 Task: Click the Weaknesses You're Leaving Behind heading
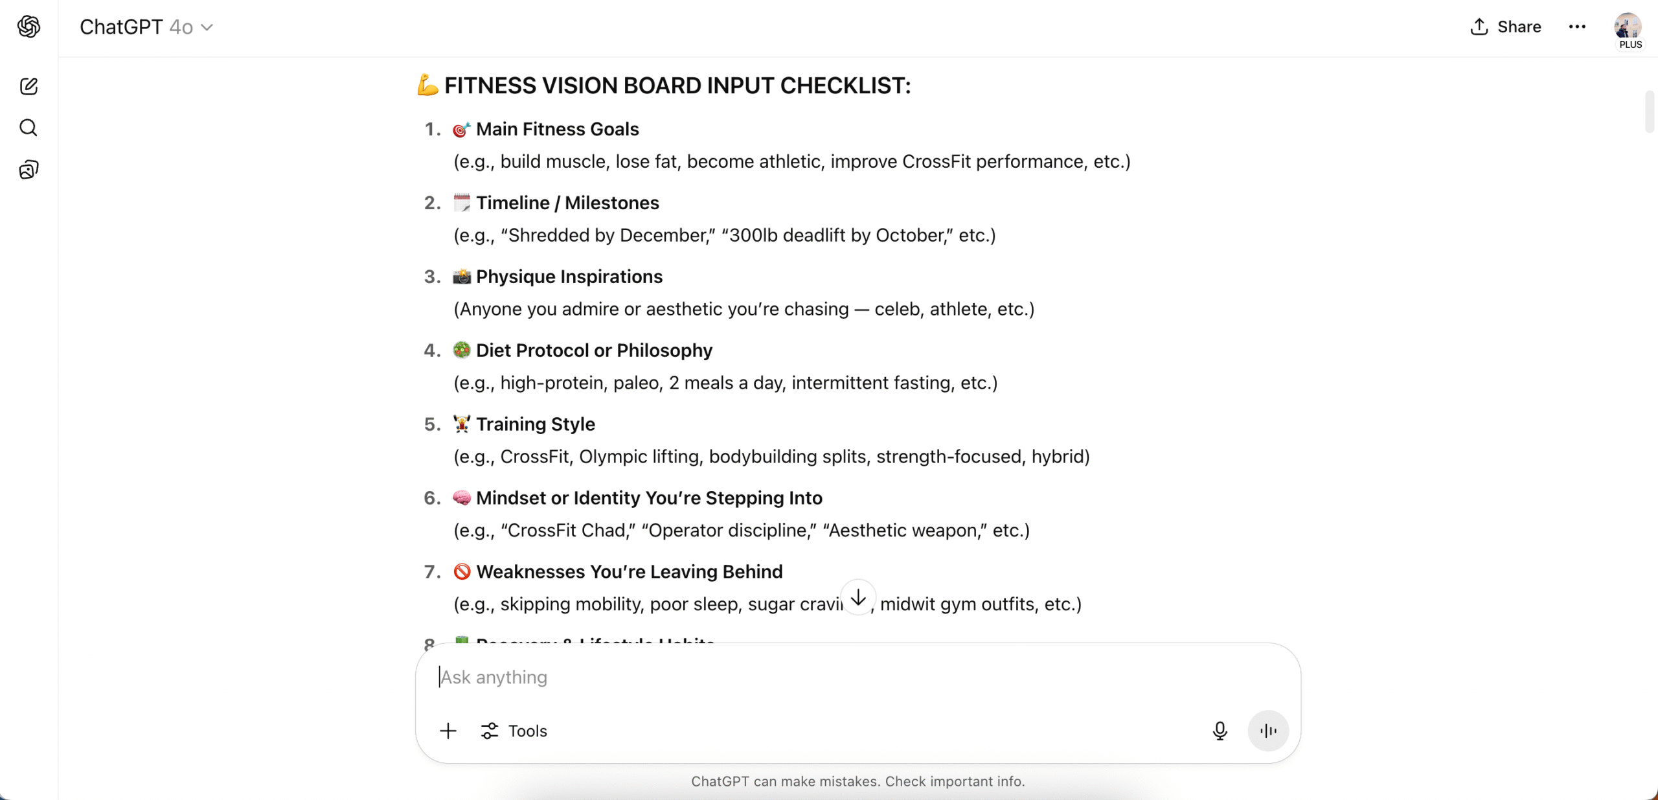pyautogui.click(x=629, y=573)
